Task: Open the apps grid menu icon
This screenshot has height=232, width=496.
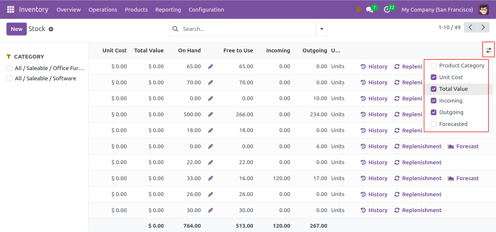Action: (10, 9)
